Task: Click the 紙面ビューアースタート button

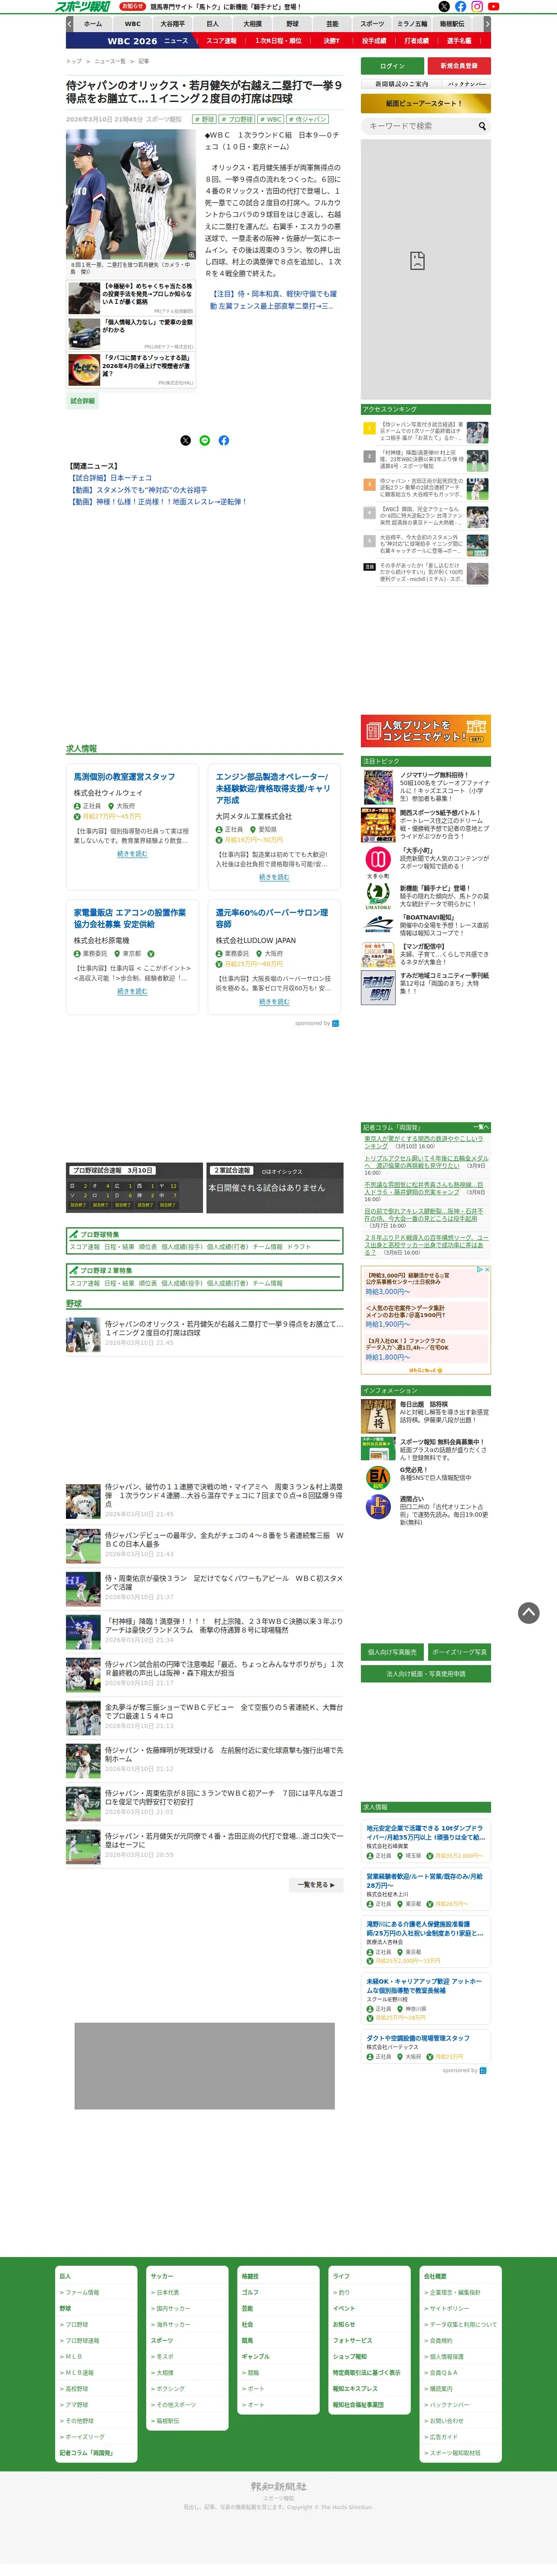Action: point(426,103)
